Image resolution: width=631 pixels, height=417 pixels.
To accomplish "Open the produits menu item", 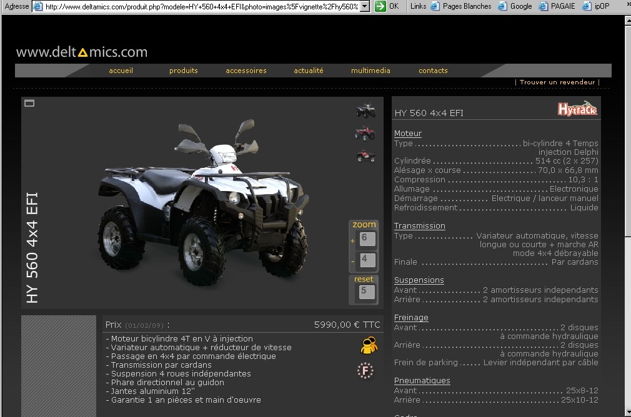I will click(x=183, y=71).
